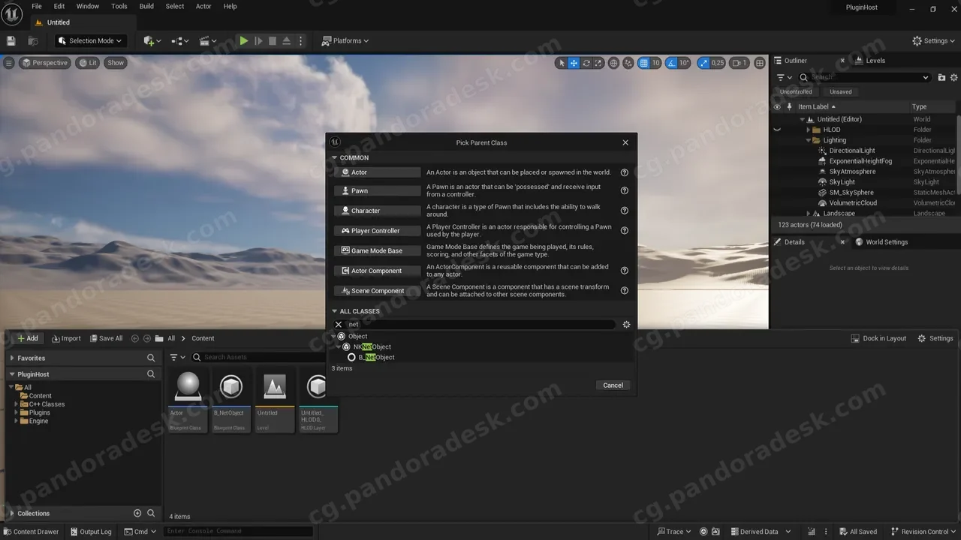Viewport: 961px width, 540px height.
Task: Toggle the world/local coordinate globe icon
Action: pos(613,63)
